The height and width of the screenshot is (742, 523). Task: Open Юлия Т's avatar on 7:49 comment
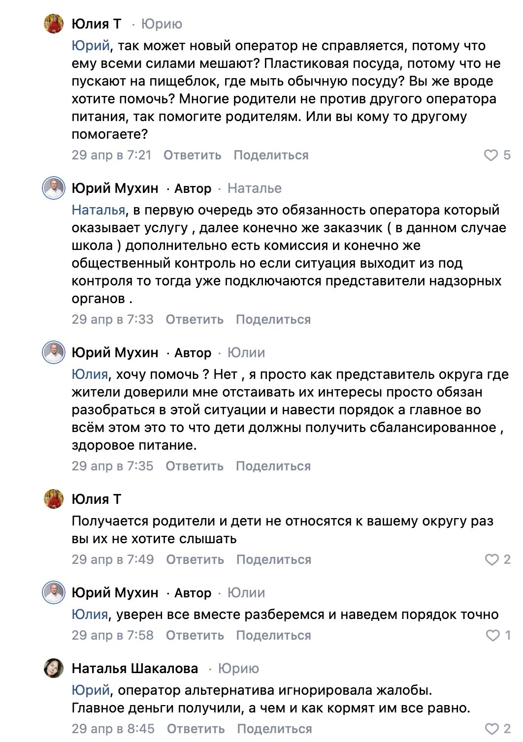point(54,499)
